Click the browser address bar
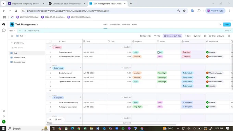Screen dimensions: 233x131 (x=98, y=11)
